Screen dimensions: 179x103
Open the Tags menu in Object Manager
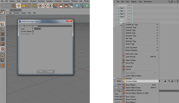(x=140, y=2)
